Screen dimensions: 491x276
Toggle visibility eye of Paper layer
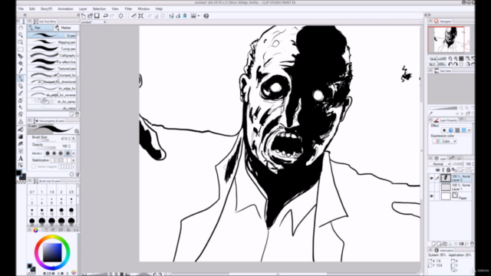pos(431,196)
